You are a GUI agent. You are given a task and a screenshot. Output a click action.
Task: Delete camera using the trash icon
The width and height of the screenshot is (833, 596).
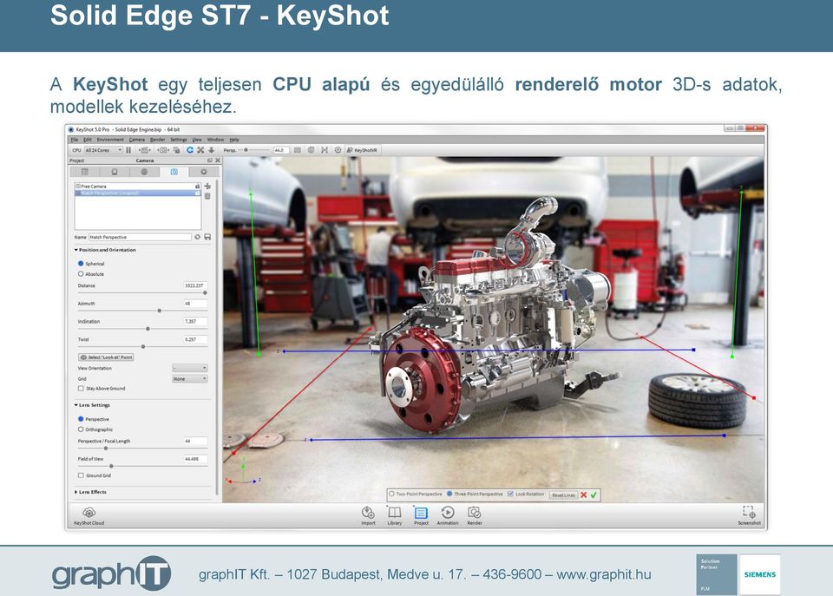pyautogui.click(x=207, y=196)
